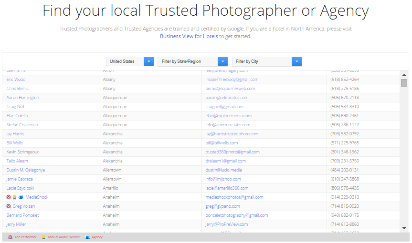Click the scroll up arrow of the list

[404, 75]
